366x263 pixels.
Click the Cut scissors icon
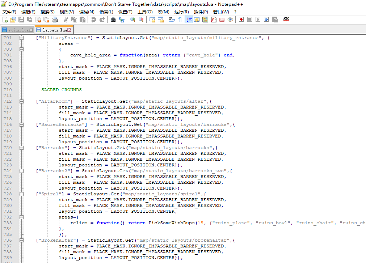click(66, 20)
